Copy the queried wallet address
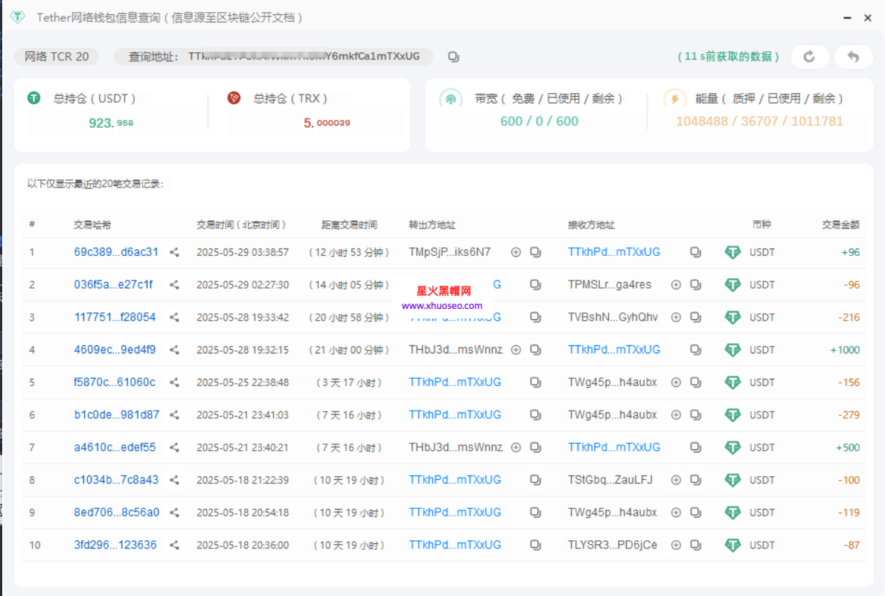 [453, 57]
